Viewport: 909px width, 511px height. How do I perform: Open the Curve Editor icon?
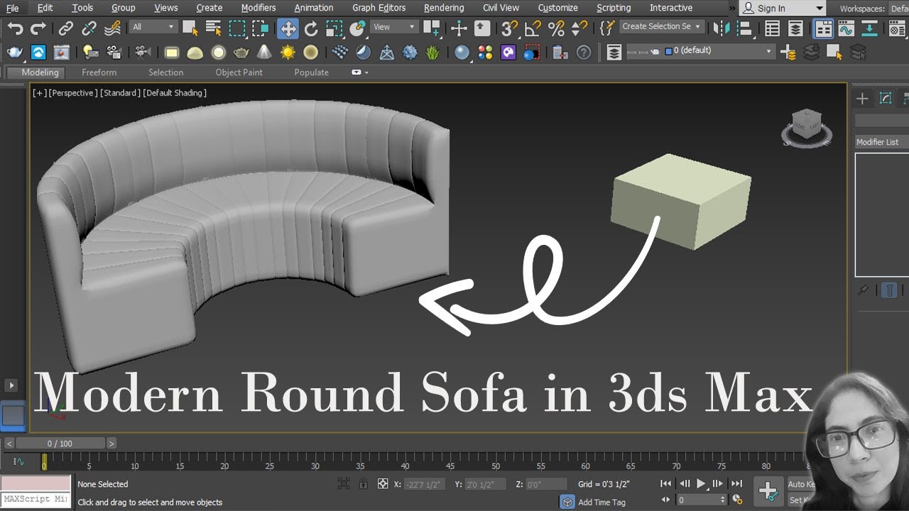click(846, 28)
